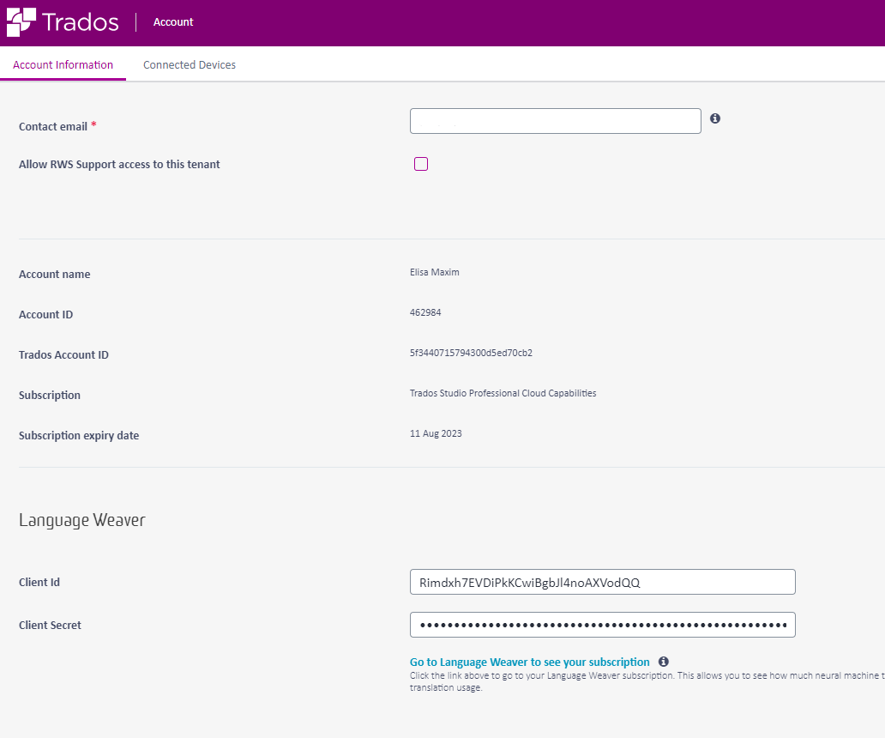Viewport: 885px width, 738px height.
Task: Open Go to Language Weaver subscription link
Action: (529, 662)
